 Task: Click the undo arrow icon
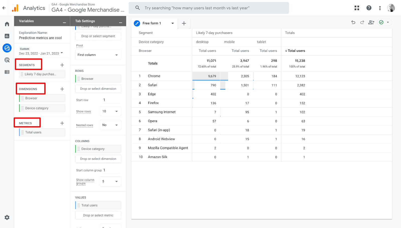pyautogui.click(x=353, y=22)
